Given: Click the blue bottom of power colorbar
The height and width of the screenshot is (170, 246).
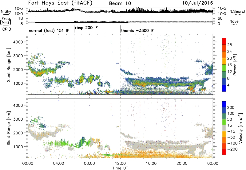Looking at the screenshot, I should point(224,88).
